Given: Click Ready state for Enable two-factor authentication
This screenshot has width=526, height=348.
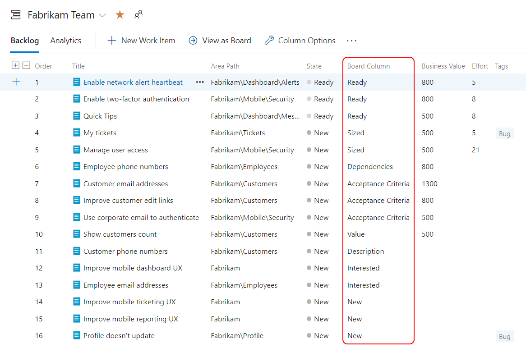Looking at the screenshot, I should click(320, 99).
